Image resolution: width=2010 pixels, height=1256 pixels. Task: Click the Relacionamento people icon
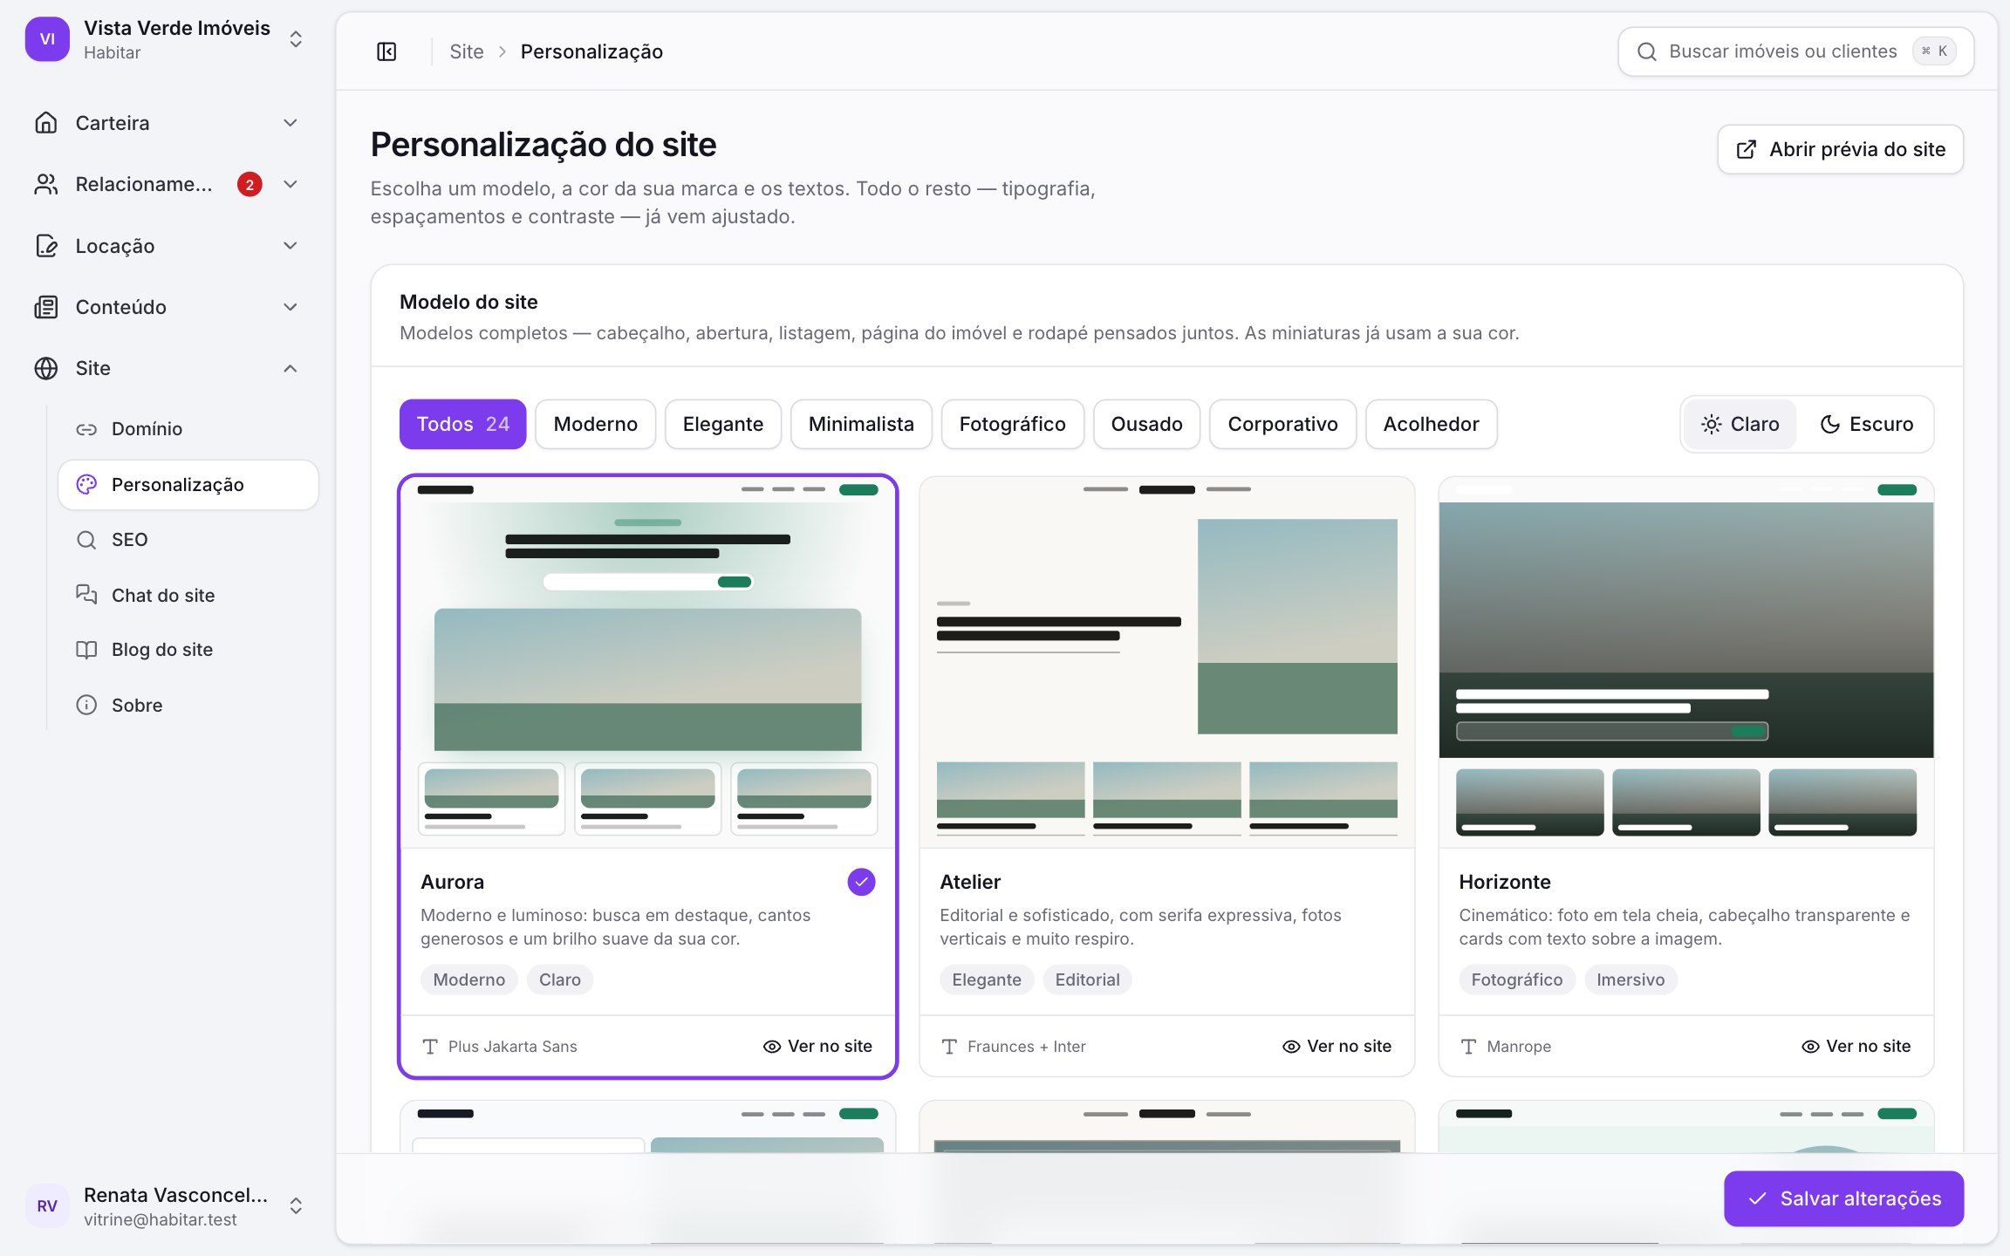pyautogui.click(x=46, y=184)
